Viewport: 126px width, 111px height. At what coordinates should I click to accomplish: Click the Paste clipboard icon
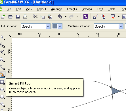(x=50, y=17)
